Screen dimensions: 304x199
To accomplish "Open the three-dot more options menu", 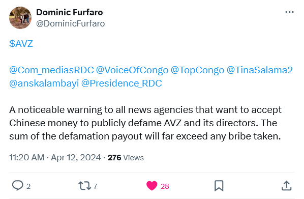I will [x=289, y=12].
